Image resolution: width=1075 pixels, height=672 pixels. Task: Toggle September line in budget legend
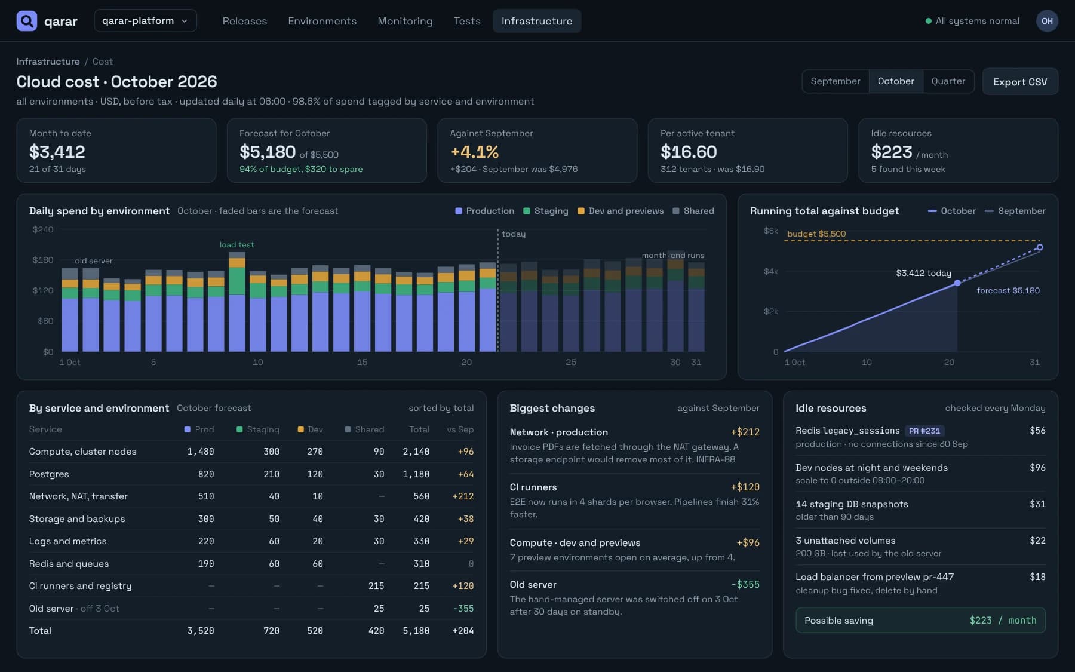1015,211
